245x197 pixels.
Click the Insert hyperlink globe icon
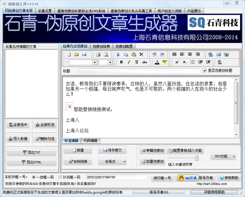pos(211,54)
